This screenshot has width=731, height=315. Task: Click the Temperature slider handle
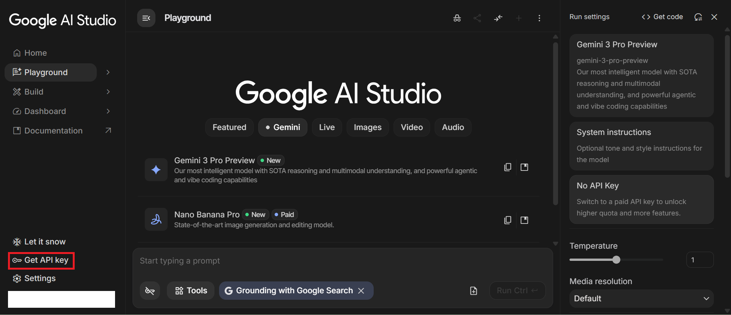[x=616, y=260]
